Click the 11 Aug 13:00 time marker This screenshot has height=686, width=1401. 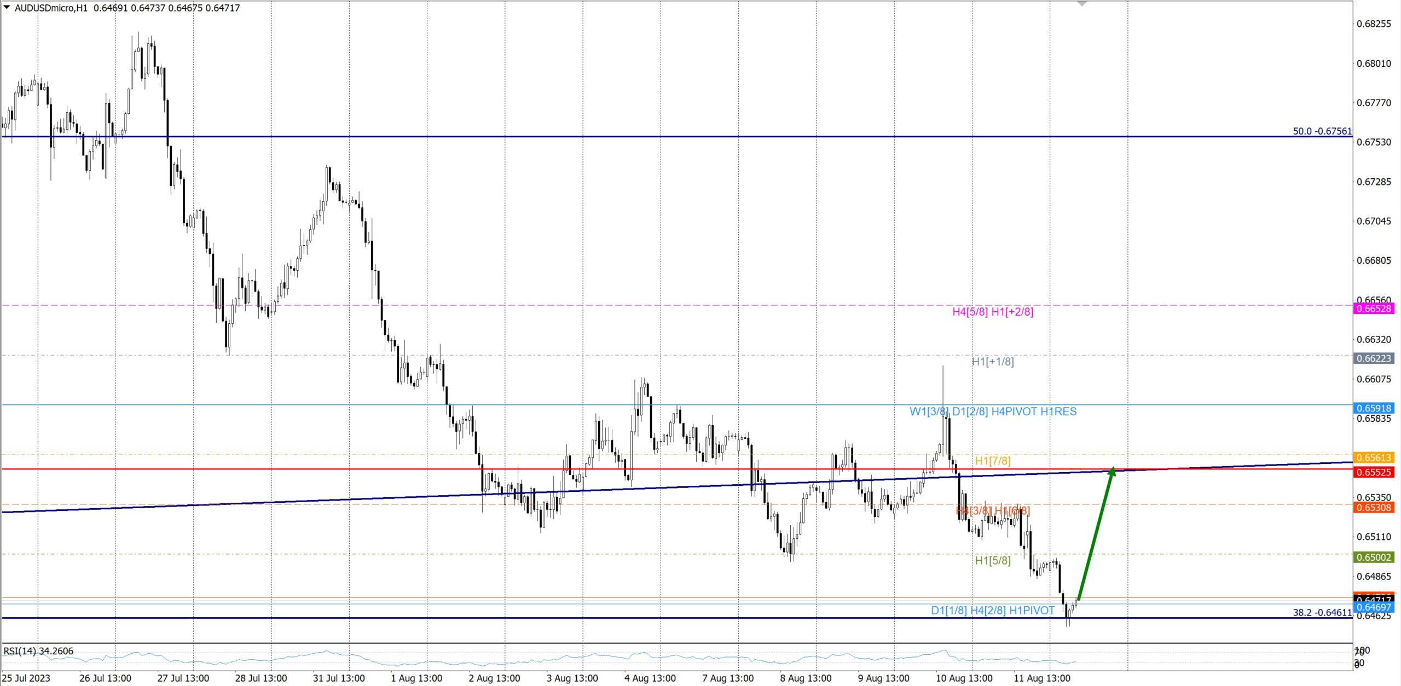click(1041, 678)
